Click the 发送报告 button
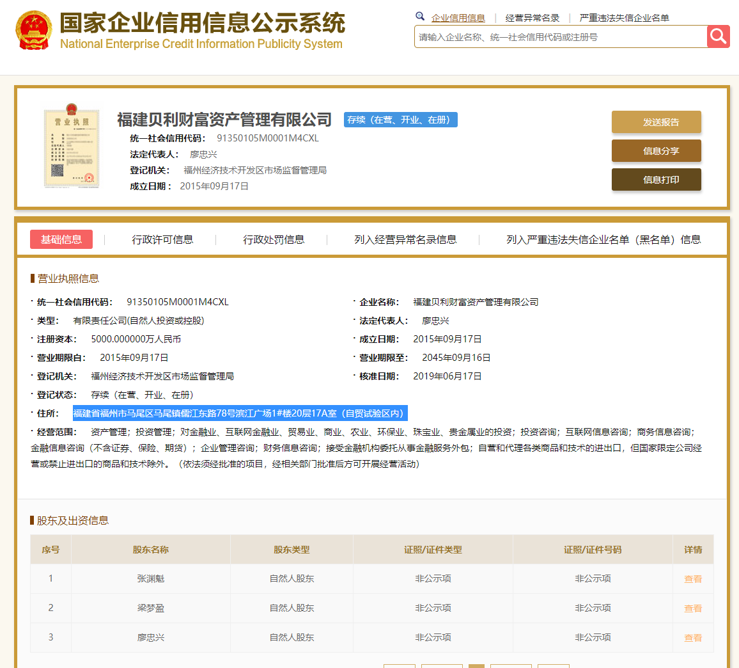 pyautogui.click(x=656, y=122)
